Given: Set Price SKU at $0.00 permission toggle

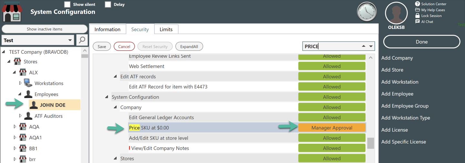Looking at the screenshot, I should 332,128.
